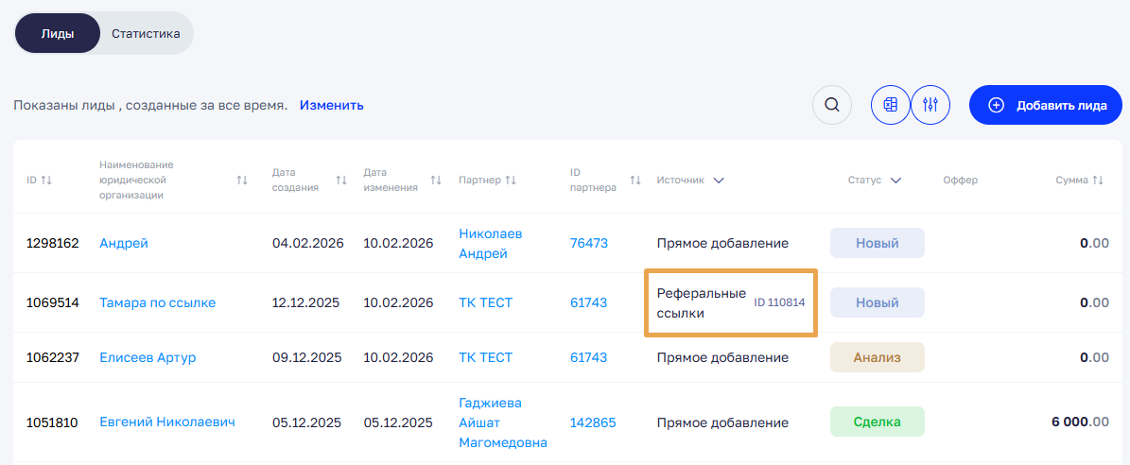This screenshot has width=1130, height=465.
Task: Switch to the Статистика tab
Action: (146, 33)
